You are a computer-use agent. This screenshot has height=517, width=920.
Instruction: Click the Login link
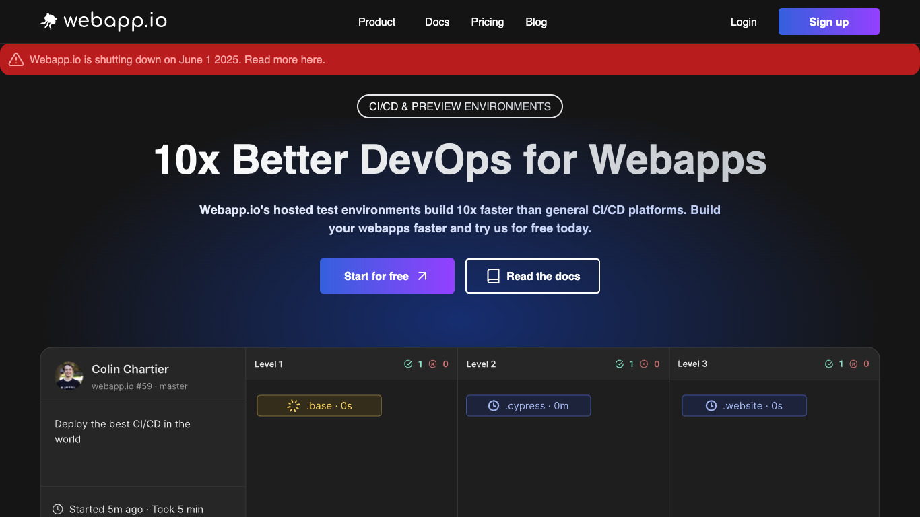point(744,22)
